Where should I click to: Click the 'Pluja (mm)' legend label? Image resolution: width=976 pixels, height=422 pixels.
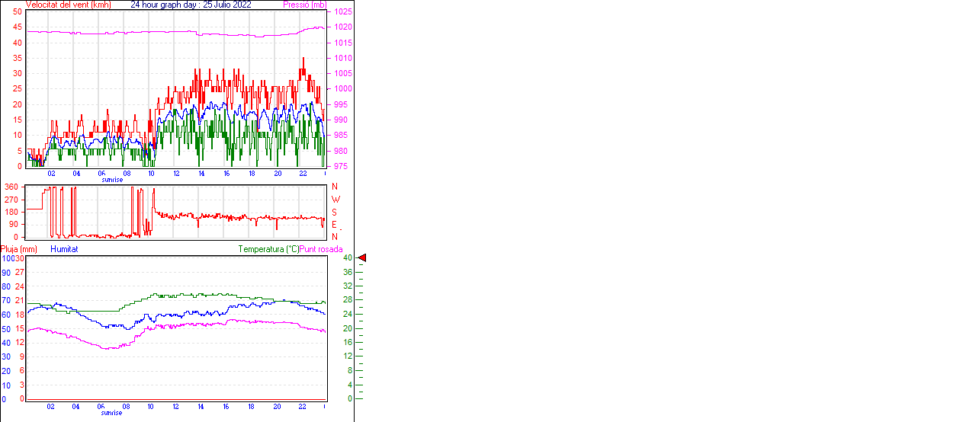tap(19, 249)
